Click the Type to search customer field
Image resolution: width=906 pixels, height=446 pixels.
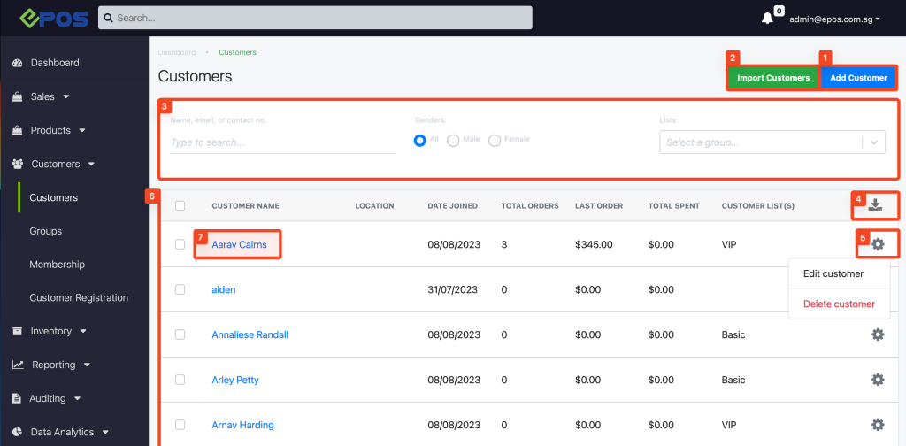coord(283,142)
